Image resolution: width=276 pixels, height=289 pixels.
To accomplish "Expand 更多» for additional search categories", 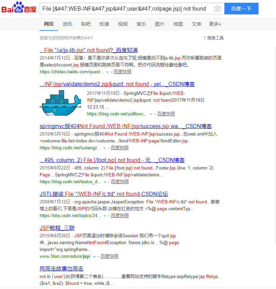I will (215, 24).
